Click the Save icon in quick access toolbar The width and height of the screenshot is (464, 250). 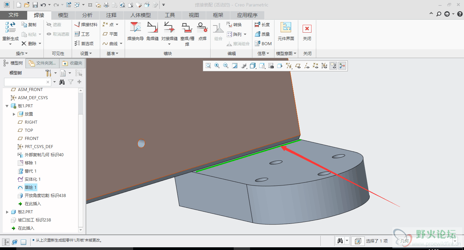[35, 5]
